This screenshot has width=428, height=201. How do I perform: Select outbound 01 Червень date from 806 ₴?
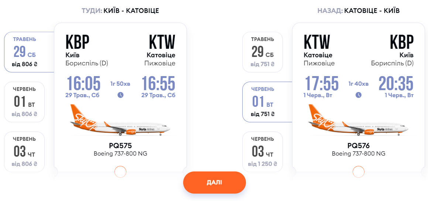pos(24,102)
